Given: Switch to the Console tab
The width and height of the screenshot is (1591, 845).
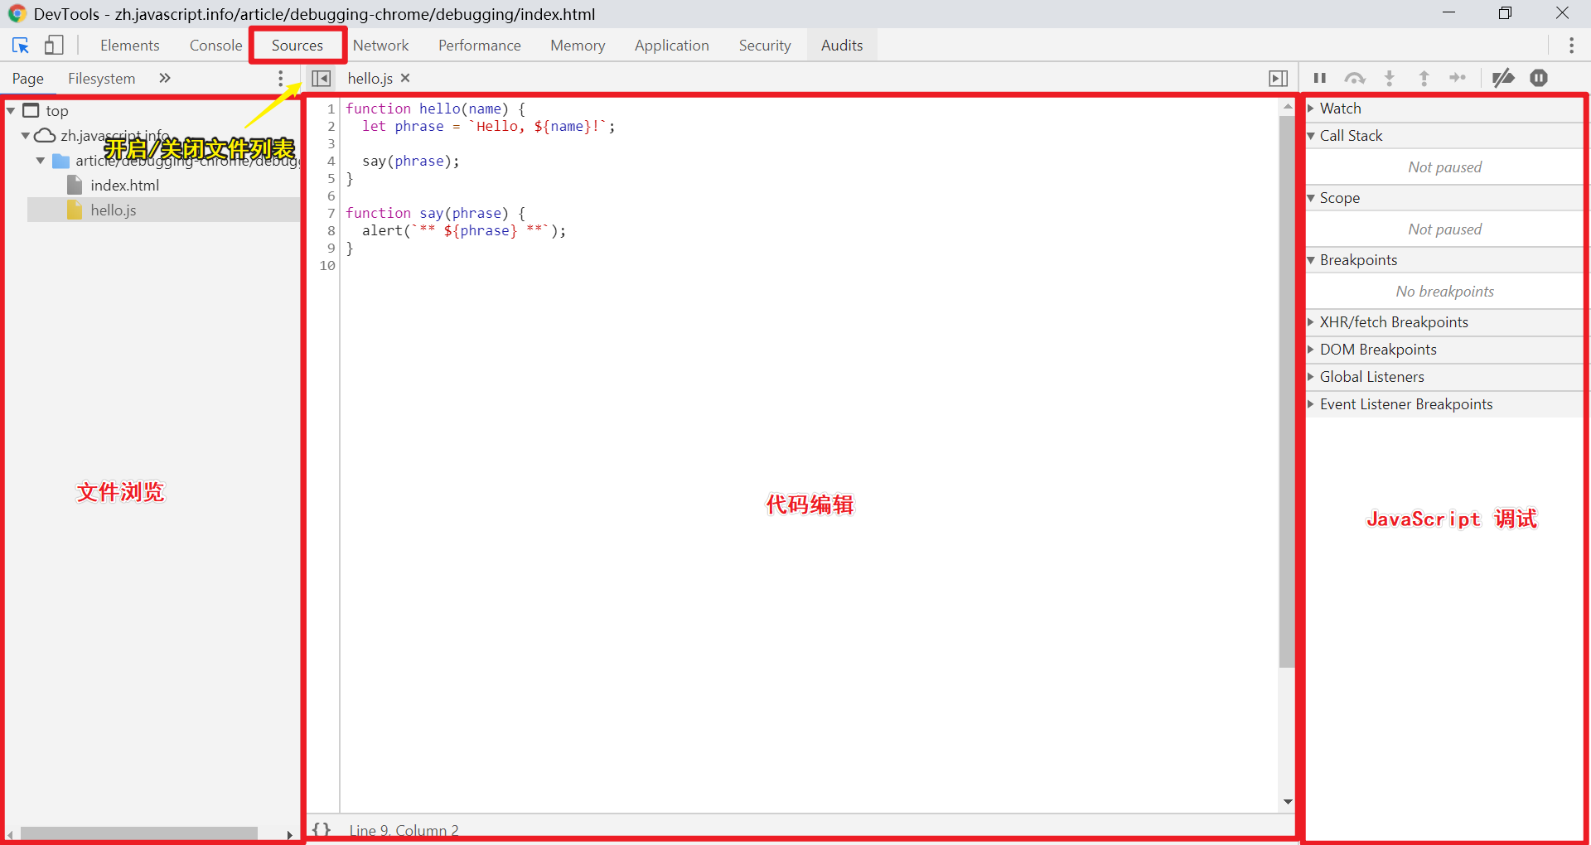Looking at the screenshot, I should point(215,46).
